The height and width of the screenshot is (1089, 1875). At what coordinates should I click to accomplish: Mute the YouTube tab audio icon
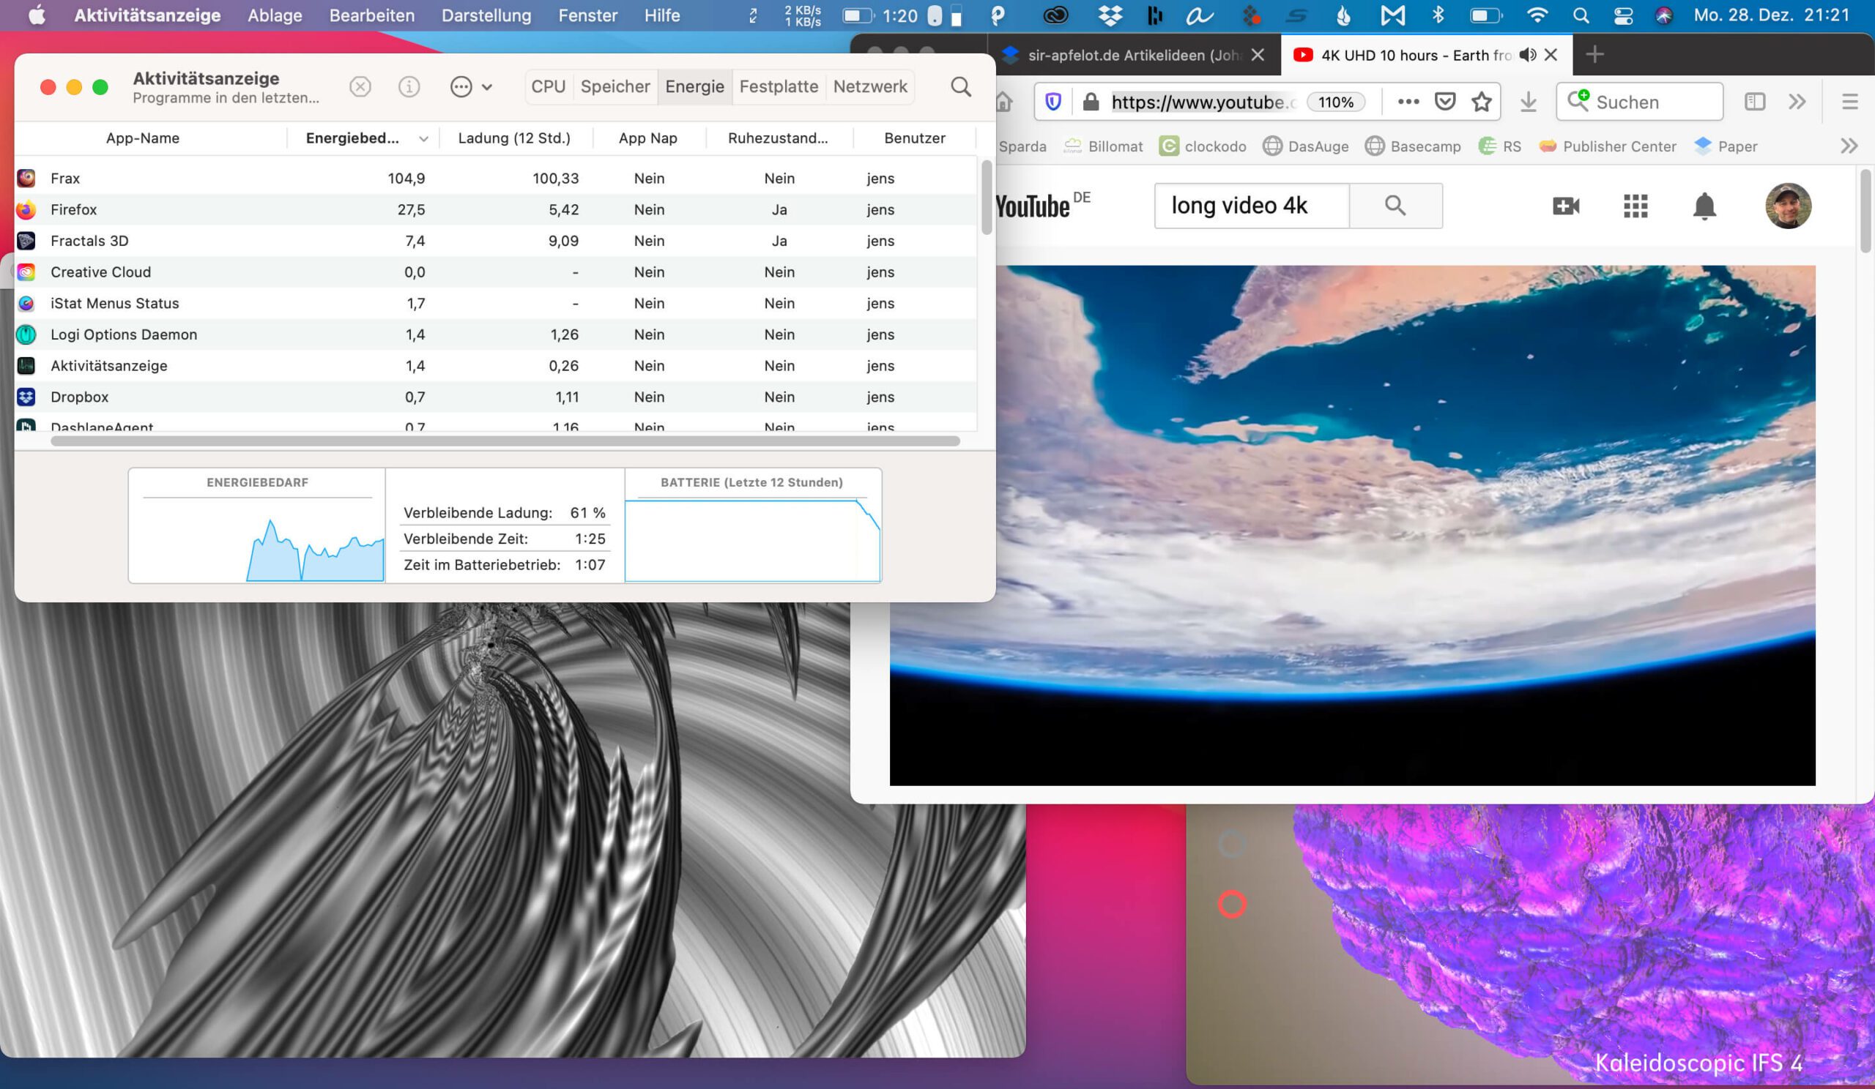click(1528, 55)
